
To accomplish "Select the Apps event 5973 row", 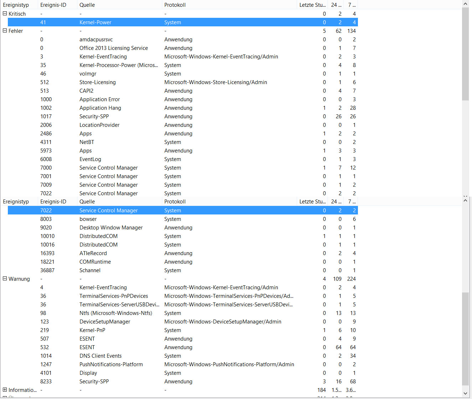I will (183, 150).
